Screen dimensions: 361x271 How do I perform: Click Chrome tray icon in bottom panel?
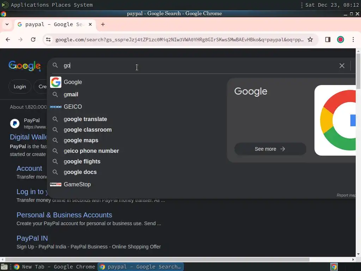(x=334, y=267)
